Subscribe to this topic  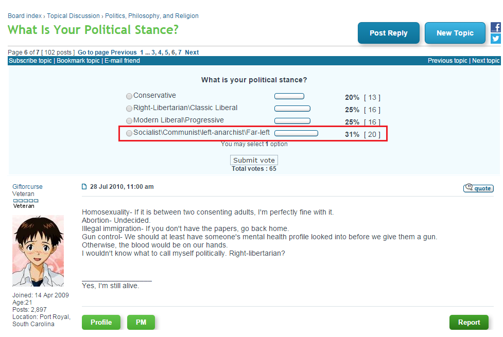(x=30, y=61)
